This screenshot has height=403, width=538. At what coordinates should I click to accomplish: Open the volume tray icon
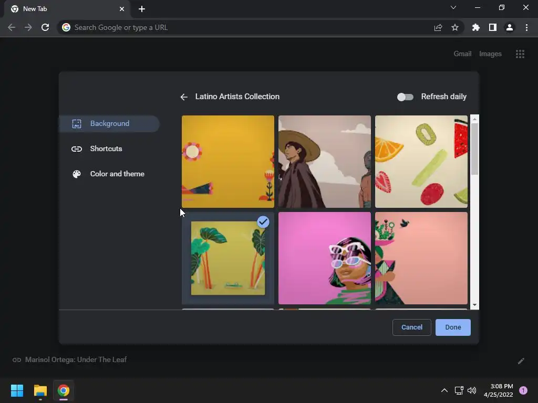472,390
